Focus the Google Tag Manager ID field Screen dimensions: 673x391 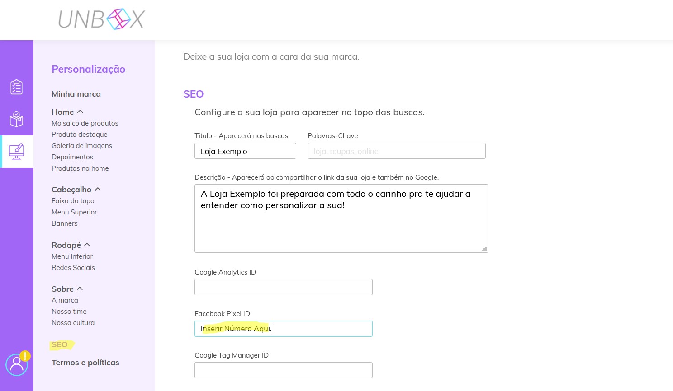(x=284, y=370)
